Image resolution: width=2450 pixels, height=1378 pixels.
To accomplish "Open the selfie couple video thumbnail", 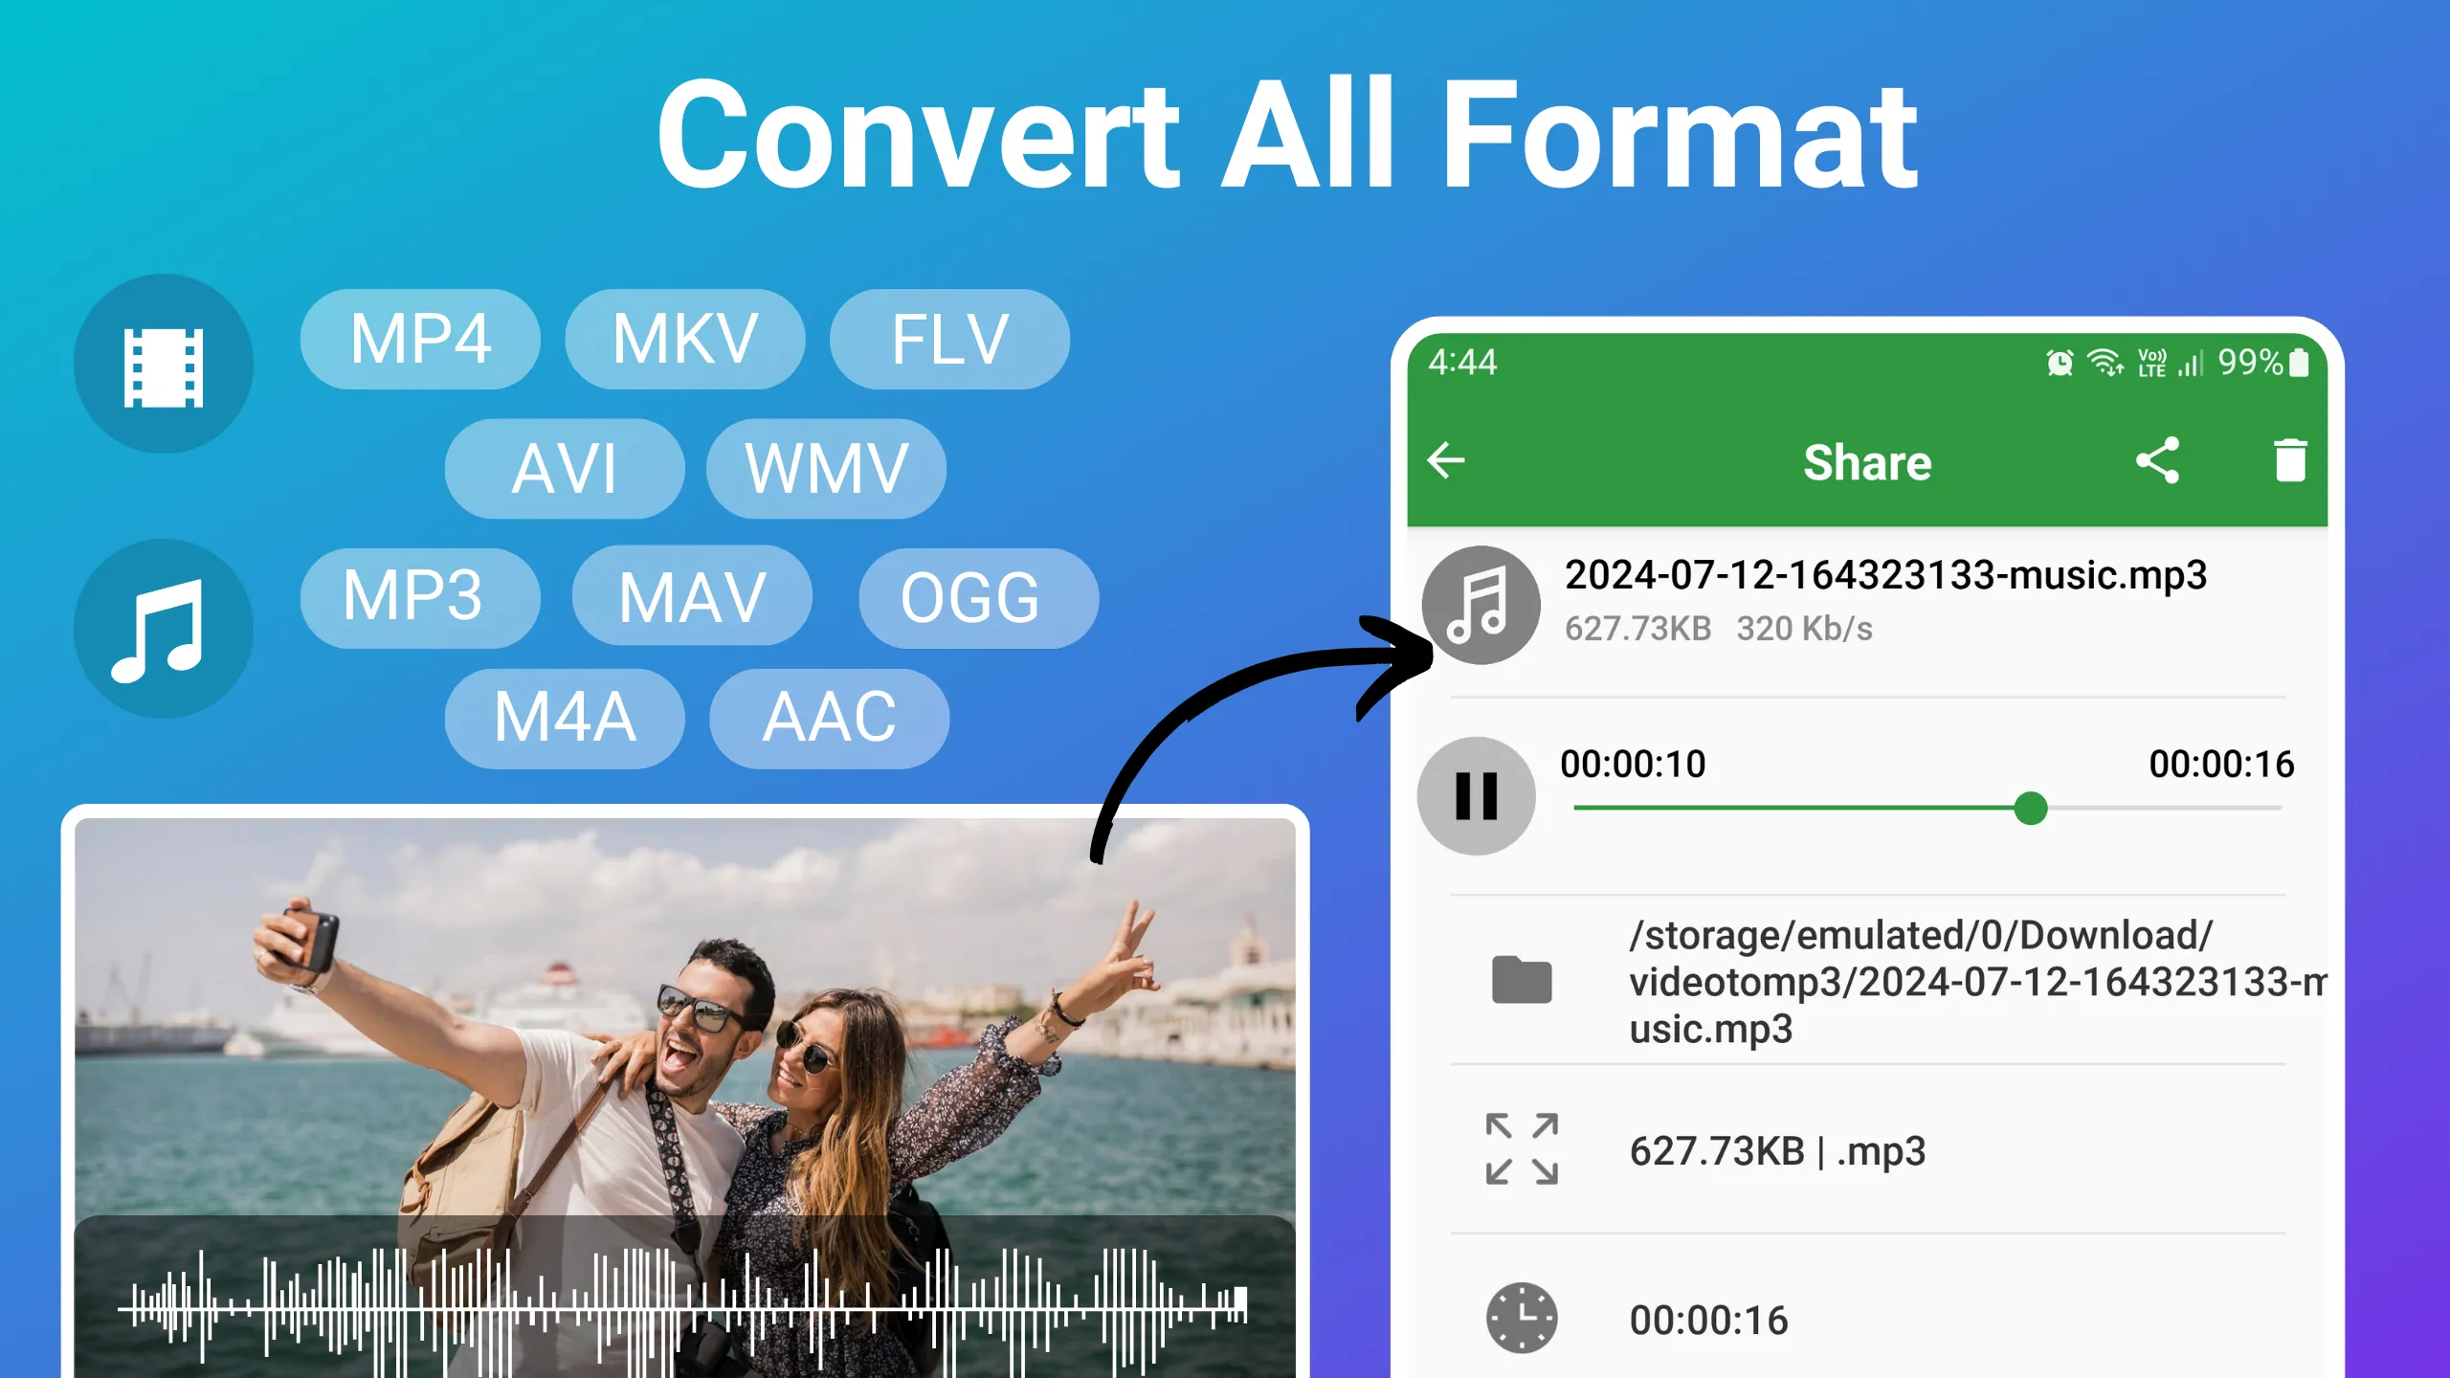I will pyautogui.click(x=685, y=1099).
